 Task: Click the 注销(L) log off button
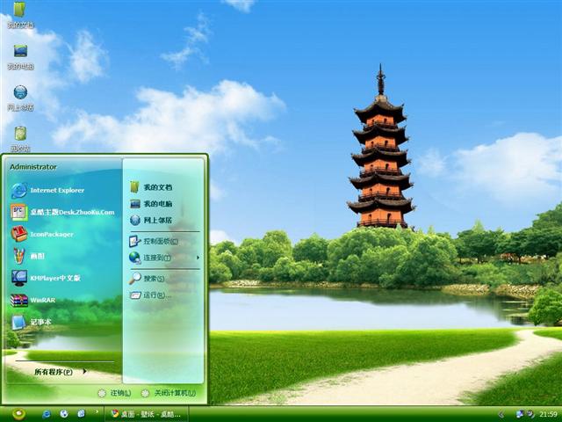[x=115, y=393]
